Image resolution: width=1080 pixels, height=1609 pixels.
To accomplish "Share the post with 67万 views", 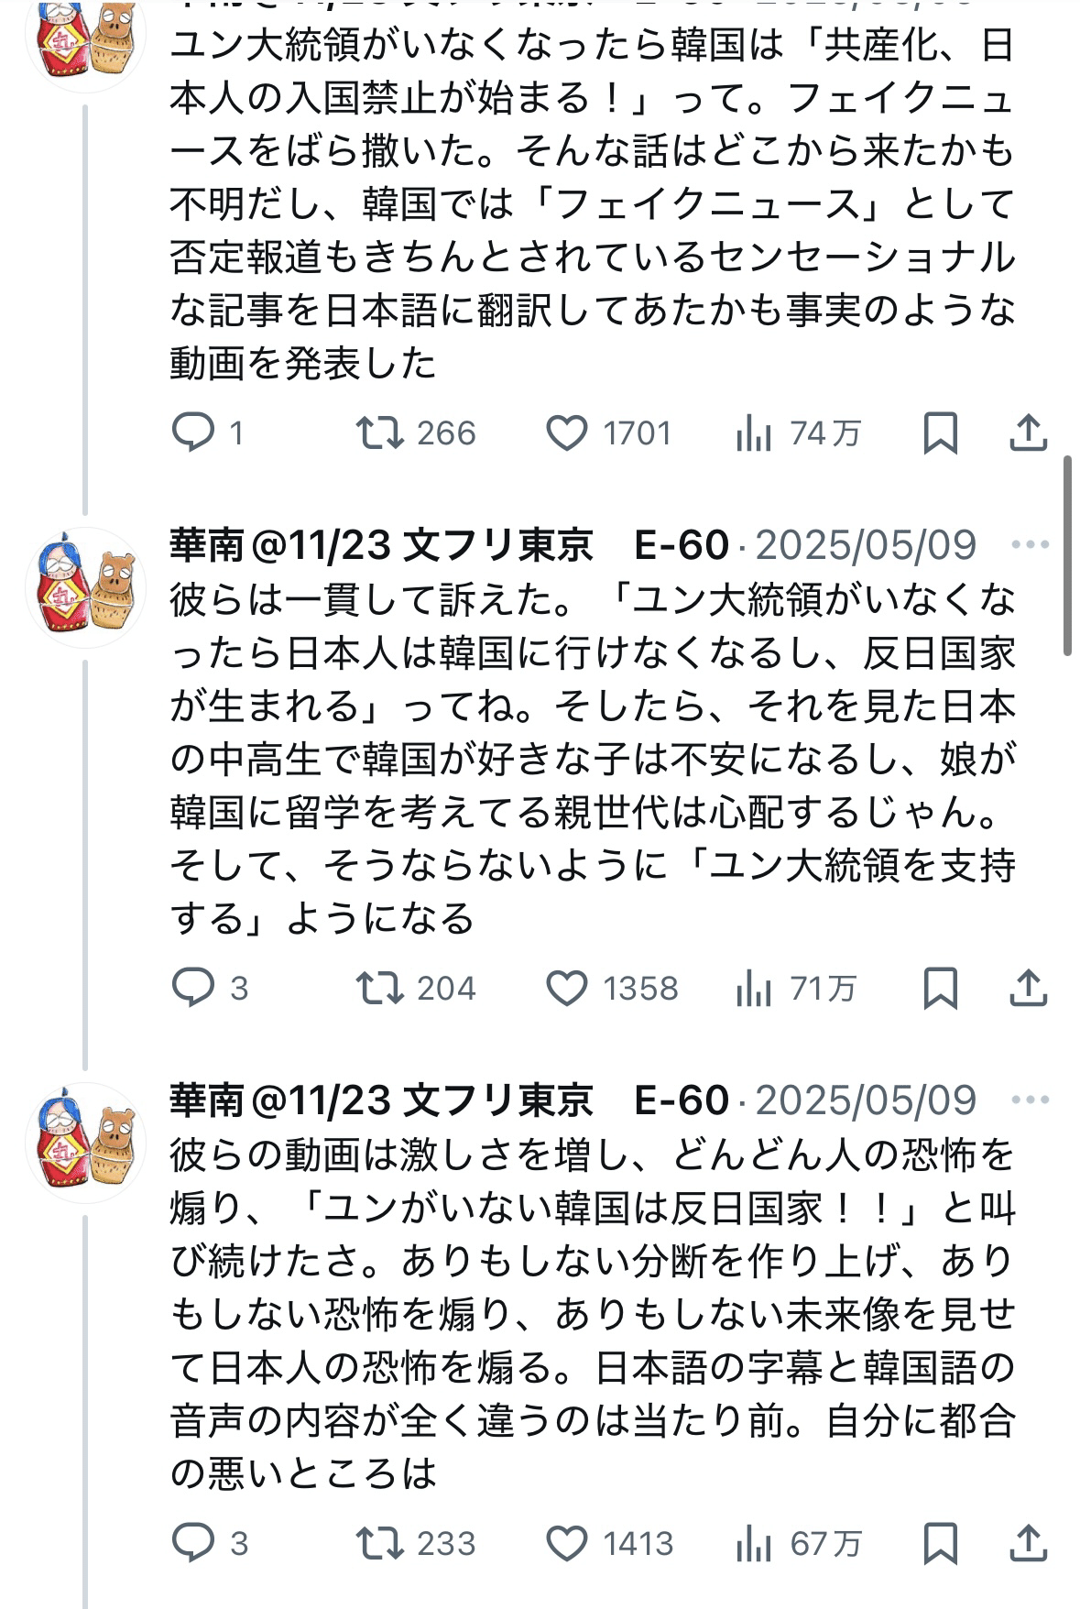I will coord(1028,1543).
